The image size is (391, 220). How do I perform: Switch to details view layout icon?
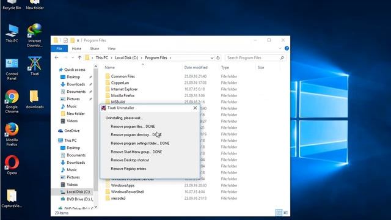[x=279, y=213]
